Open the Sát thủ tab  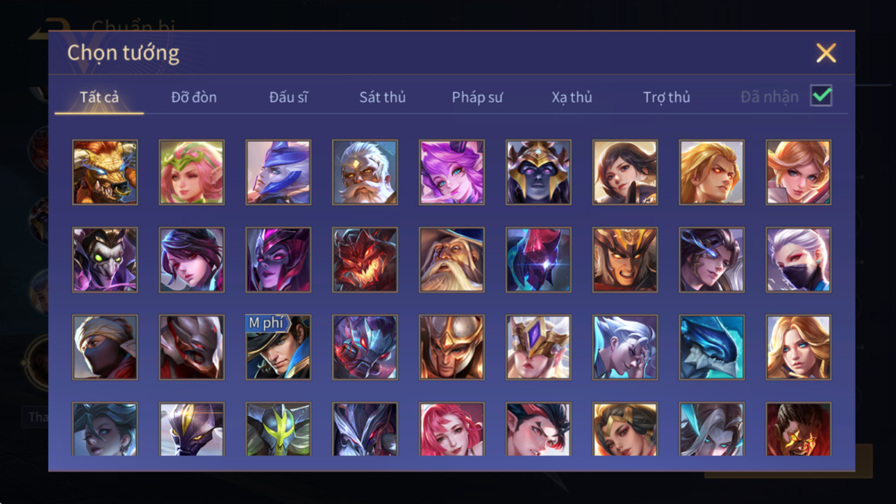pos(382,97)
